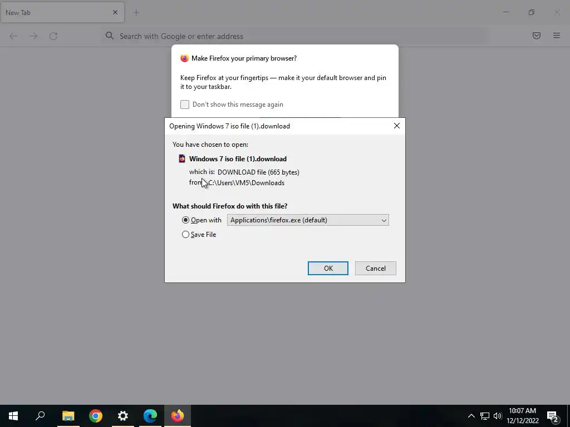Click the search magnifier icon in address bar
Viewport: 570px width, 427px height.
[x=110, y=36]
